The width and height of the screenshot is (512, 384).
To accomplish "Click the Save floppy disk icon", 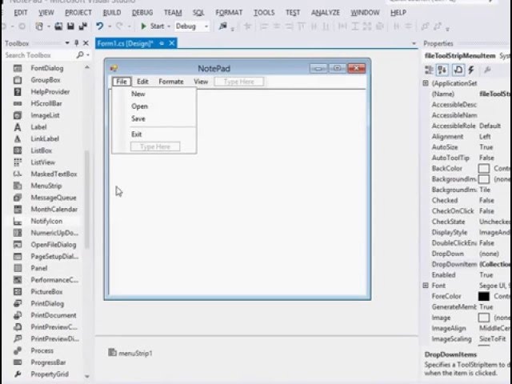I will 70,26.
